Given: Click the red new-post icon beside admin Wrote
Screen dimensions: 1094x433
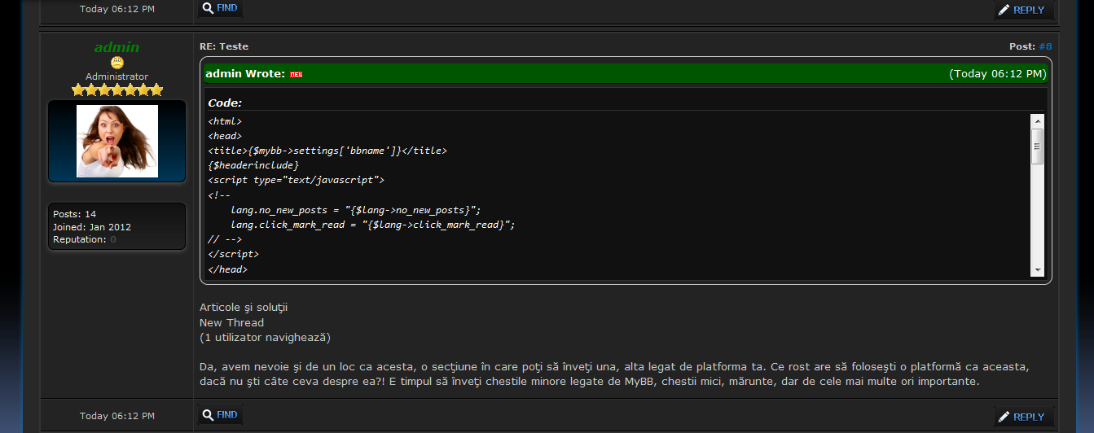Looking at the screenshot, I should click(296, 74).
